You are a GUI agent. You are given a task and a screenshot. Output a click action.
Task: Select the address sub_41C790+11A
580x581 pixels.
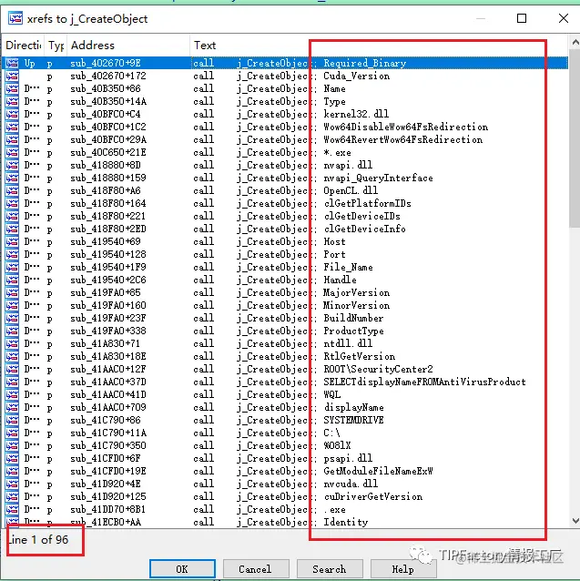pos(108,433)
